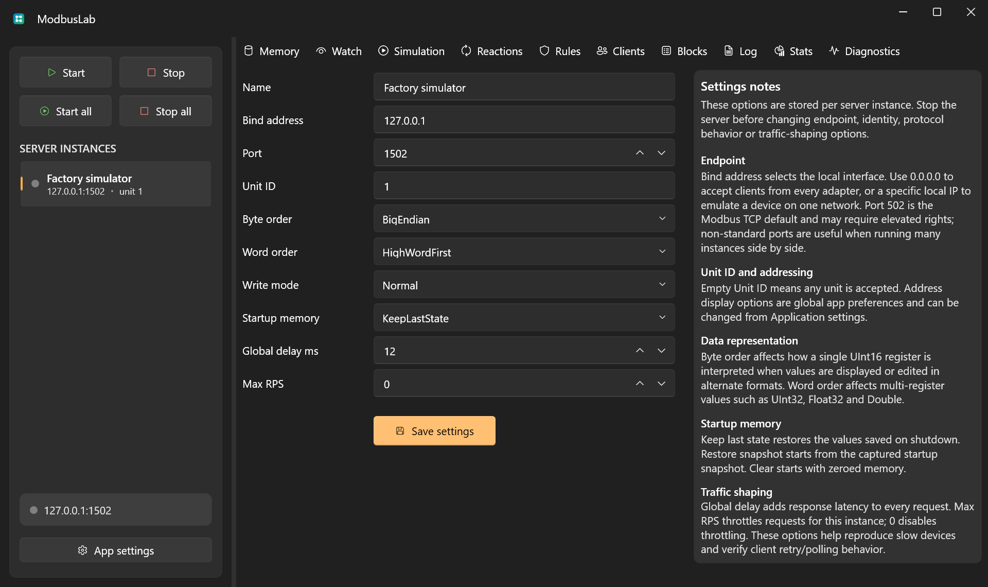
Task: Expand the Word order dropdown
Action: 524,252
